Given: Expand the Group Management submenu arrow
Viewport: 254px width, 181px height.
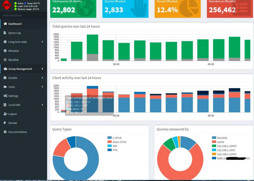Looking at the screenshot, I should 42,69.
